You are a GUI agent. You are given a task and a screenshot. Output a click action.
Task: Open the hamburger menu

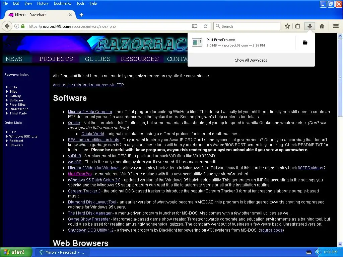click(x=336, y=26)
